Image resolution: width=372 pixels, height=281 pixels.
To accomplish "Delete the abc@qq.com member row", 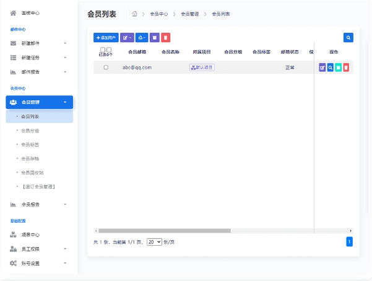I will pyautogui.click(x=346, y=67).
